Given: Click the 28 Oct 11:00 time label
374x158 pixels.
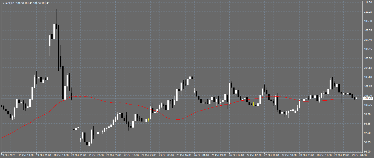Looking at the screenshot, I should (324, 155).
